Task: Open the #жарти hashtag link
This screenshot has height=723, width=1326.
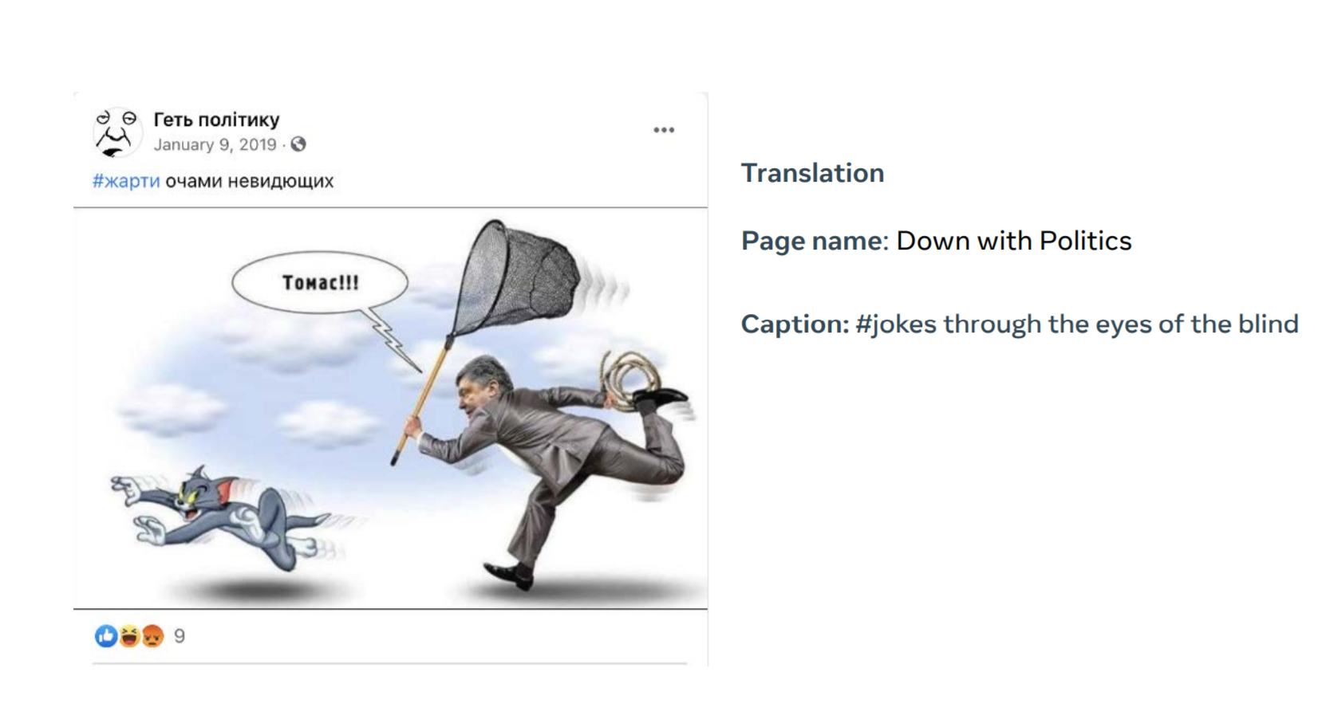Action: [x=126, y=181]
